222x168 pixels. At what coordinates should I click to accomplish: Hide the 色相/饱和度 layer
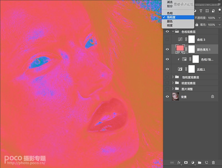tap(167, 59)
